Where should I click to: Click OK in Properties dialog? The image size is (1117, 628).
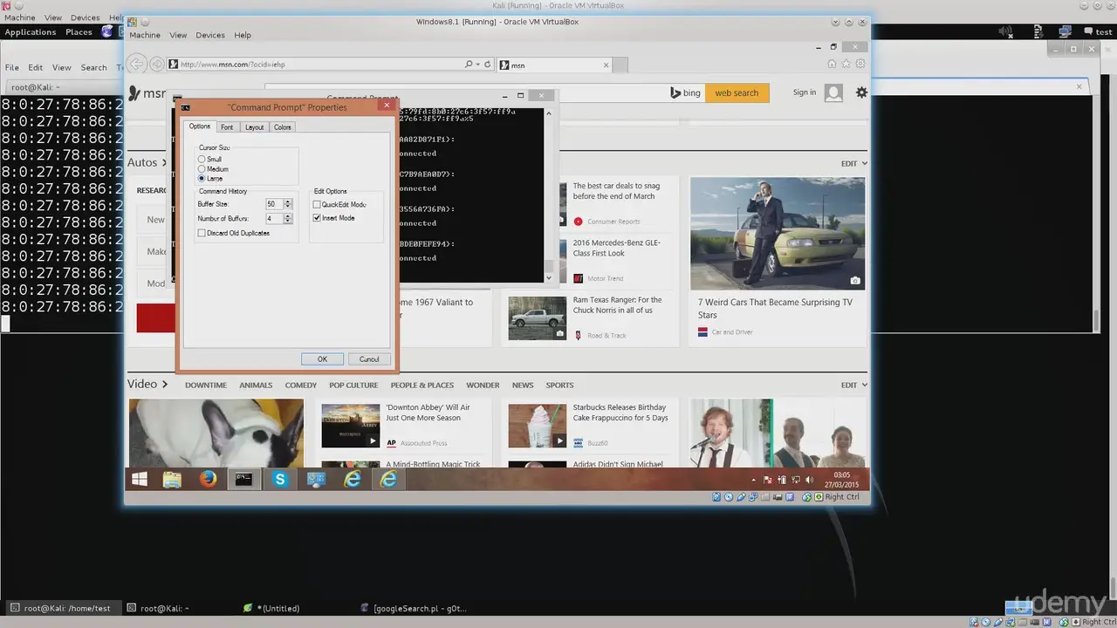[x=322, y=359]
